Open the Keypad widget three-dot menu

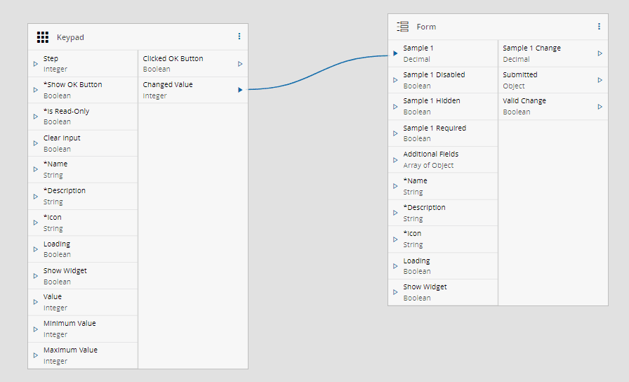pos(239,37)
